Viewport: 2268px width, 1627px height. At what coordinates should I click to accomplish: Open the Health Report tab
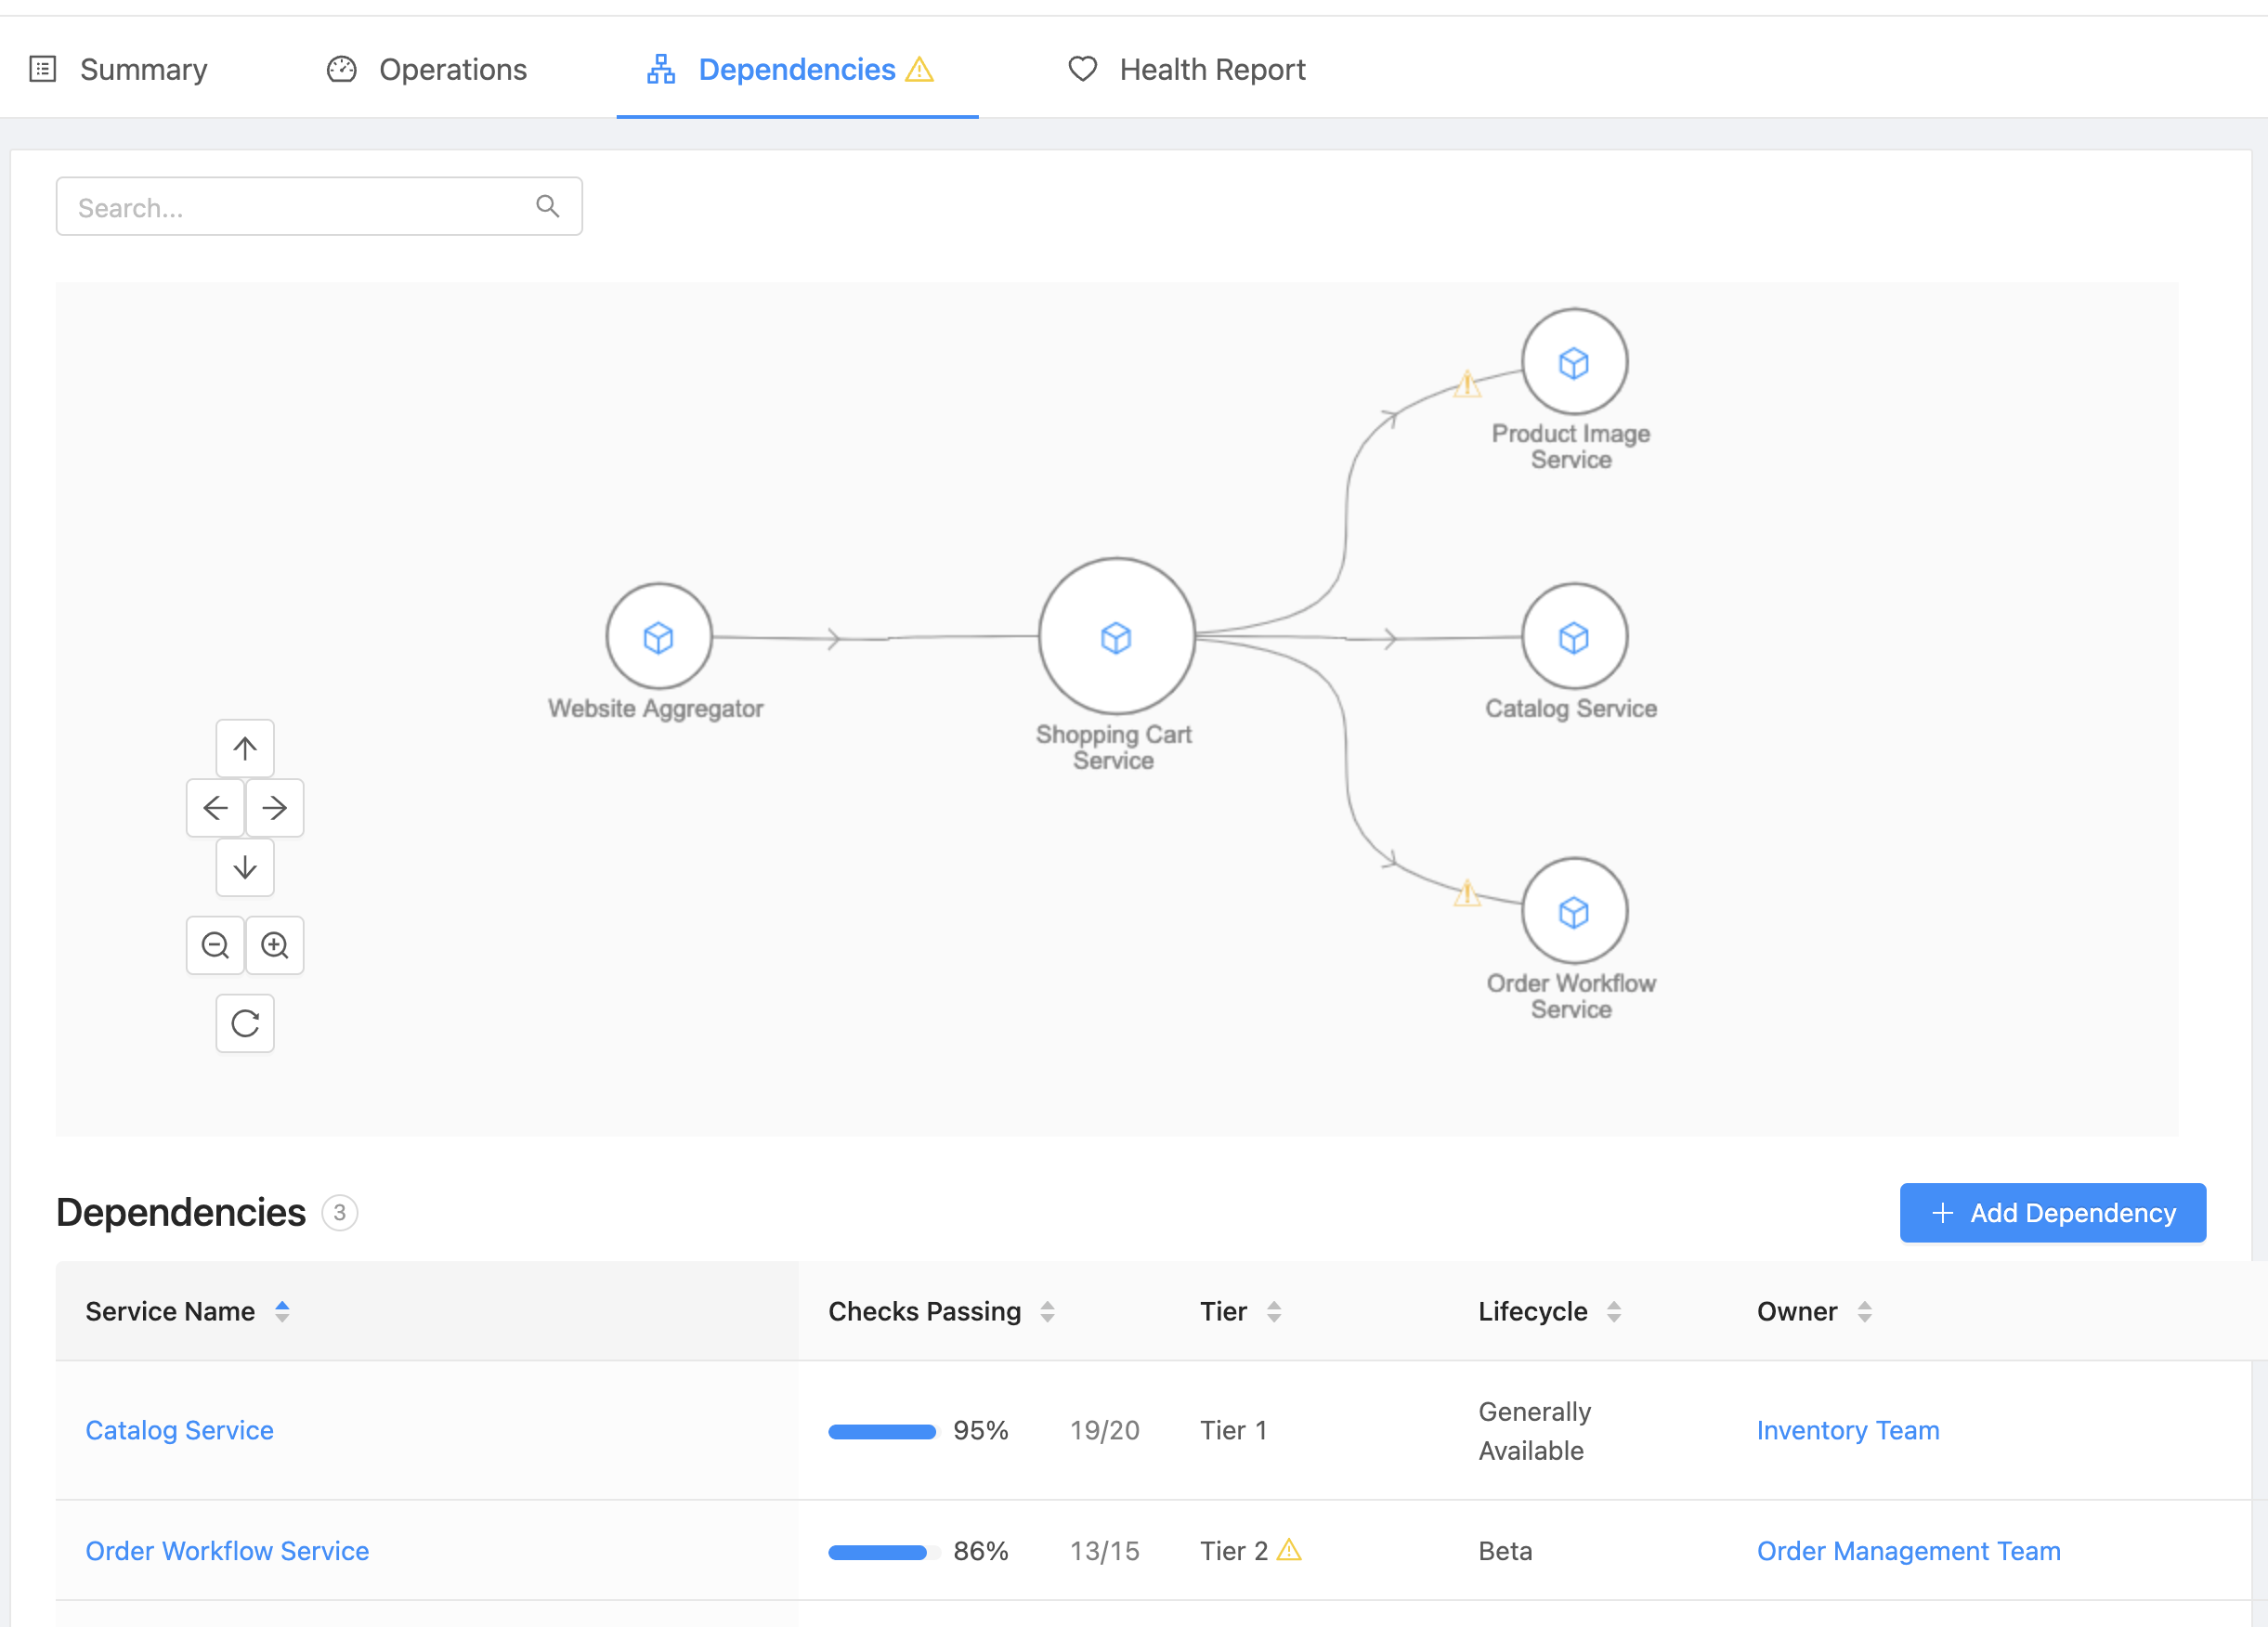(x=1186, y=69)
